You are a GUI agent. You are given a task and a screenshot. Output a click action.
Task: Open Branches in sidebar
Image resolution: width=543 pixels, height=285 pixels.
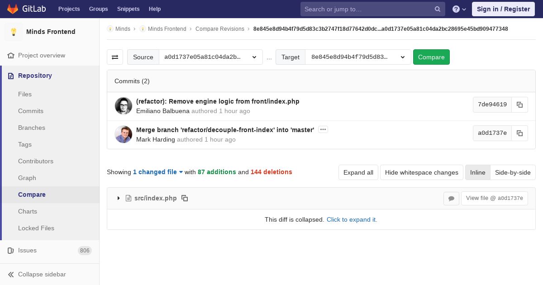(32, 128)
